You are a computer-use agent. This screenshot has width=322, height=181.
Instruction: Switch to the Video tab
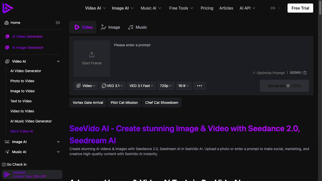pos(83,27)
